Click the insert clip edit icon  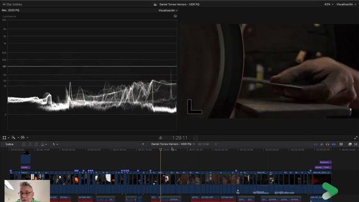coord(30,144)
